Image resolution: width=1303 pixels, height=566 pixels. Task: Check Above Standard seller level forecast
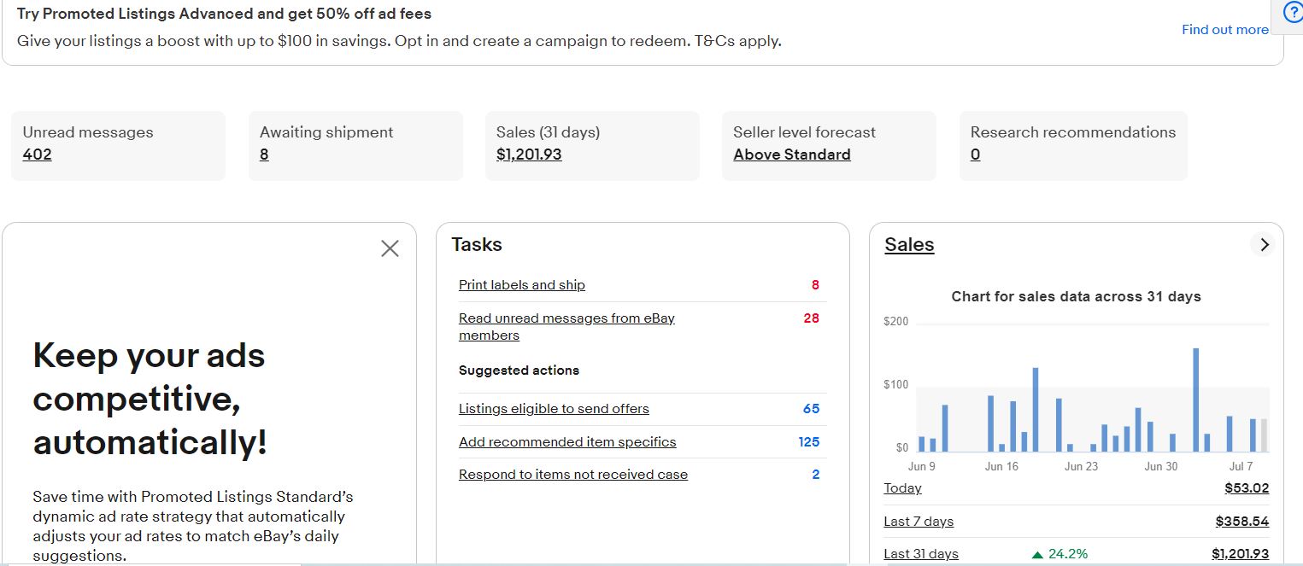click(791, 155)
